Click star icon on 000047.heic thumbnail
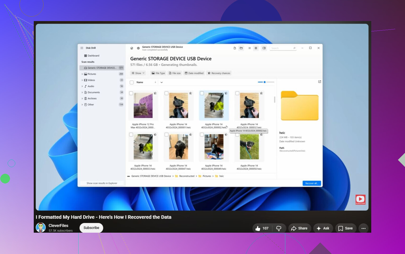This screenshot has height=254, width=405. (191, 135)
